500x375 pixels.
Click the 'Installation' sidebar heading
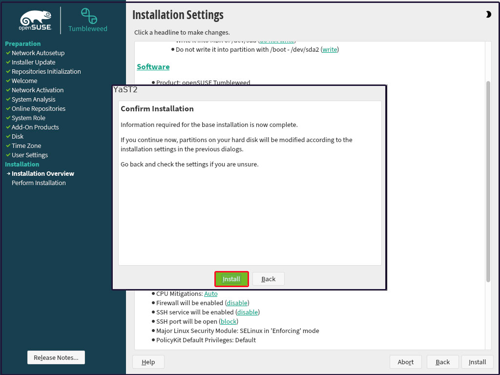click(x=22, y=164)
